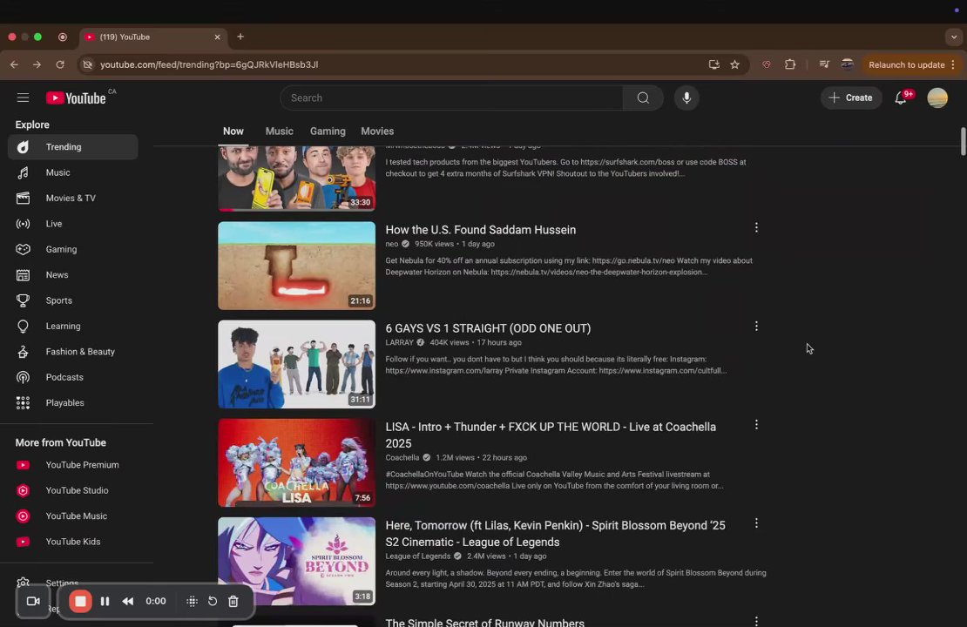Go back in the browser
The image size is (967, 627).
coord(14,64)
